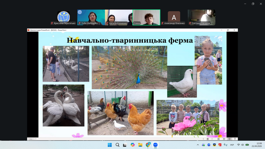
Task: Select Yulia Marchenko's video tile
Action: pos(91,17)
